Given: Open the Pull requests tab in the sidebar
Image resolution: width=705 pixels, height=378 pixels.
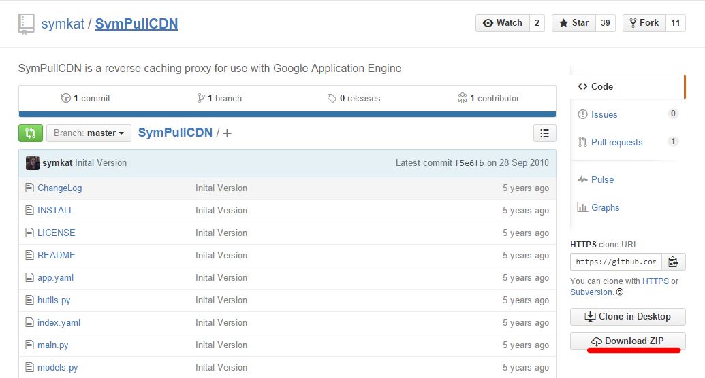Looking at the screenshot, I should 627,142.
